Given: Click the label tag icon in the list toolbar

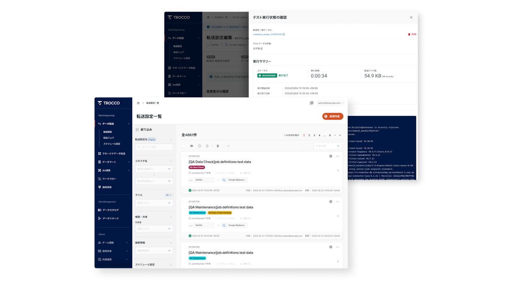Looking at the screenshot, I should point(192,146).
